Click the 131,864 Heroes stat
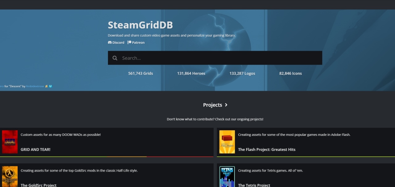Image resolution: width=395 pixels, height=187 pixels. pos(191,73)
